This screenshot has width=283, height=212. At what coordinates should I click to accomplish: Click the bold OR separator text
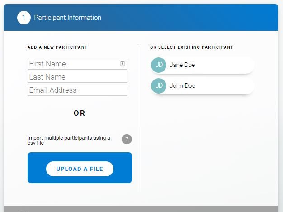[x=80, y=113]
